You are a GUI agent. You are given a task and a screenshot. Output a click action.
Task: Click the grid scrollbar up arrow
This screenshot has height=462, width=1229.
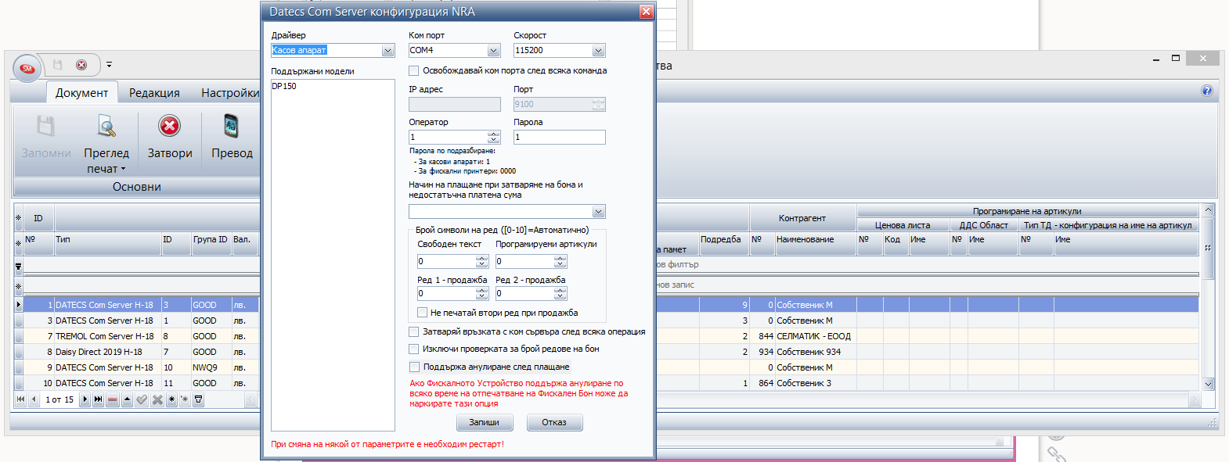point(1208,210)
